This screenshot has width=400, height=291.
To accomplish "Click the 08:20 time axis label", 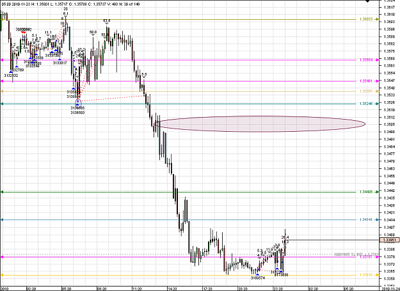I will [x=102, y=288].
